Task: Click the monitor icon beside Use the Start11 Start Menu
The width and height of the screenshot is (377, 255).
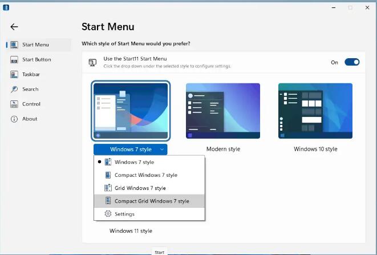Action: 92,63
